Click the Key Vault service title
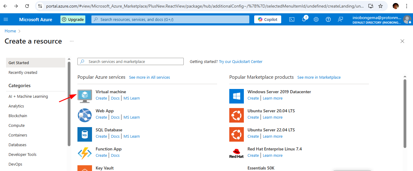Screen dimensions: 413x171 tap(104, 168)
